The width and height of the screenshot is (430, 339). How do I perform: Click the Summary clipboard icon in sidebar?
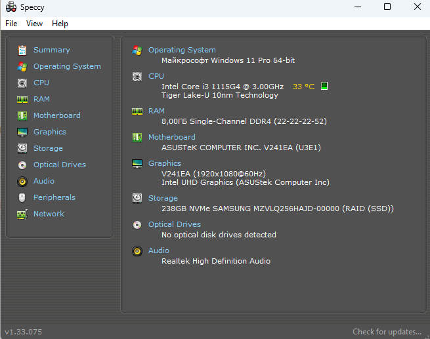(22, 50)
